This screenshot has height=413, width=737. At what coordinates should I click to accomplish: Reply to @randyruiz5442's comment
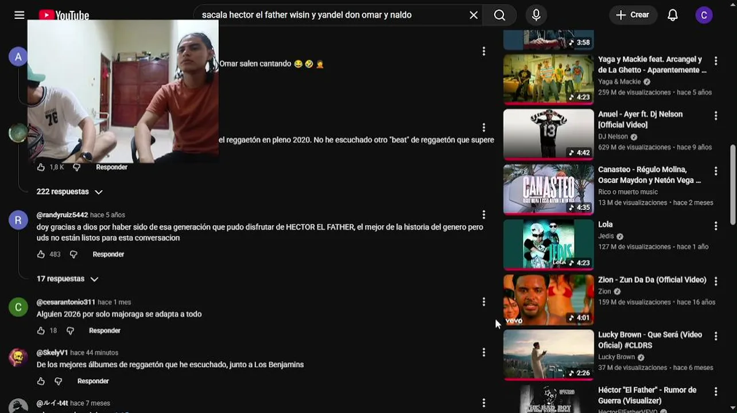pyautogui.click(x=108, y=254)
